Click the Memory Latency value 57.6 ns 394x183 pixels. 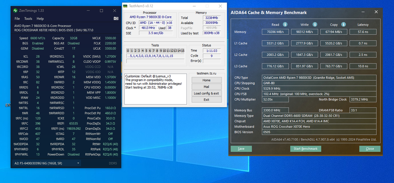pos(363,32)
